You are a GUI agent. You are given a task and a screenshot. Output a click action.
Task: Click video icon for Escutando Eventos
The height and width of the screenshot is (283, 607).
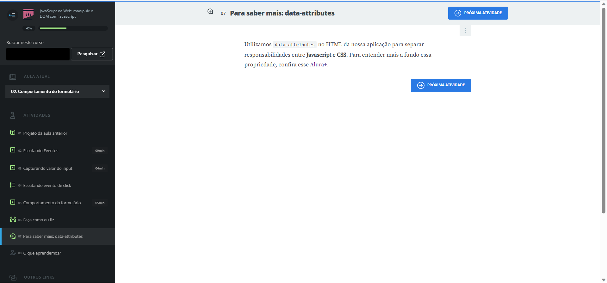(13, 150)
